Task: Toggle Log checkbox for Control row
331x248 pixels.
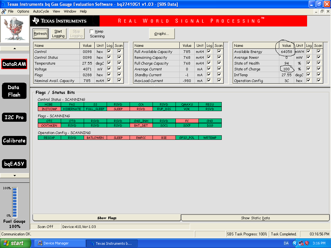Action: [x=109, y=51]
